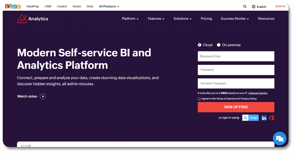Click the Zoho logo
294x153 pixels.
[13, 6]
